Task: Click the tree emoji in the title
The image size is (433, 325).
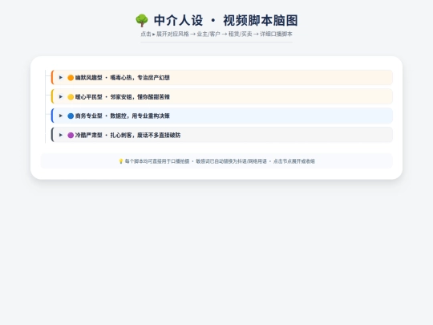Action: click(x=142, y=21)
